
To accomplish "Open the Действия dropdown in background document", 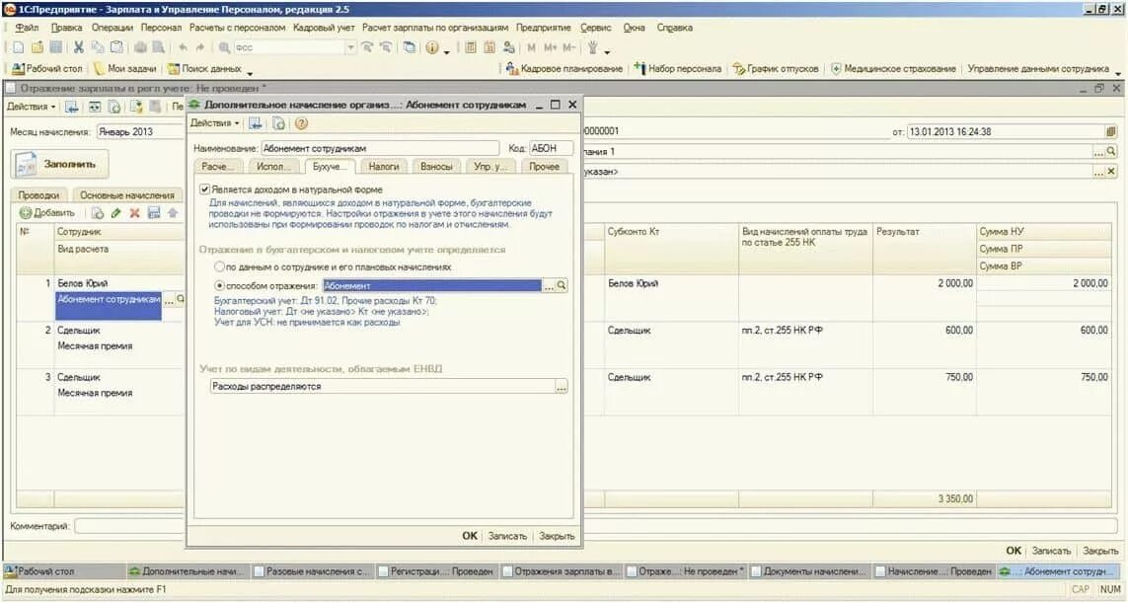I will click(x=31, y=107).
